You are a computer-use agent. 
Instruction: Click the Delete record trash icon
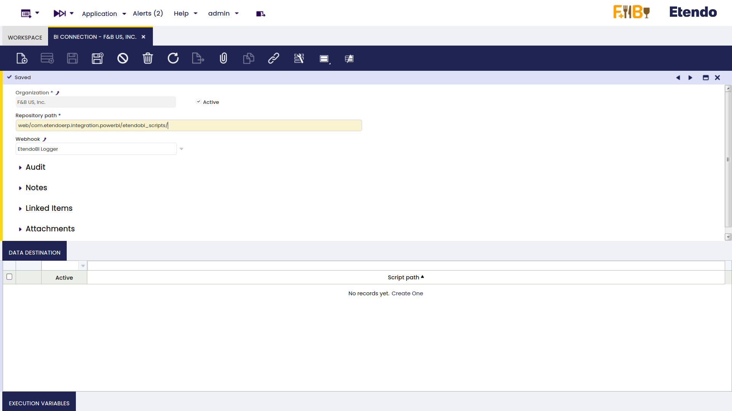tap(148, 58)
